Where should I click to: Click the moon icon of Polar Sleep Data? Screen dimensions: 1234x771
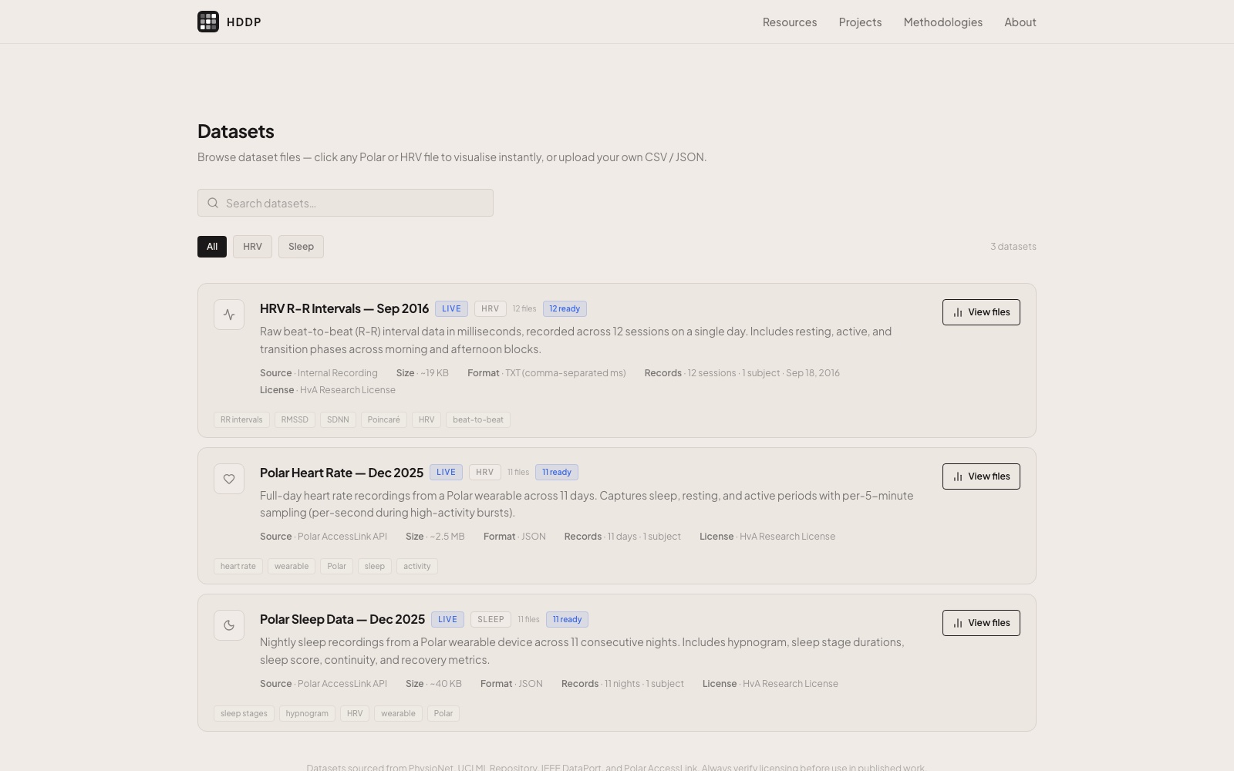point(229,625)
